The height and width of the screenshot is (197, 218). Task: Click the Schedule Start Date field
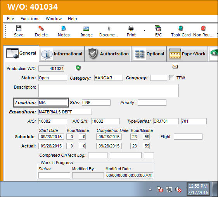(x=51, y=137)
